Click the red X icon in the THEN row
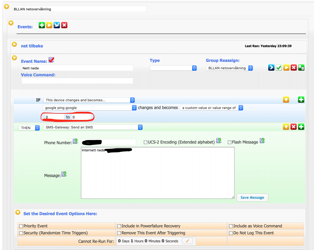Image resolution: width=314 pixels, height=250 pixels. point(294,127)
